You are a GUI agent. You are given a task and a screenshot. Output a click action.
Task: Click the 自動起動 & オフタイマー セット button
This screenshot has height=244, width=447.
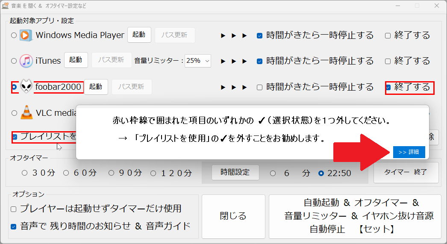point(355,216)
